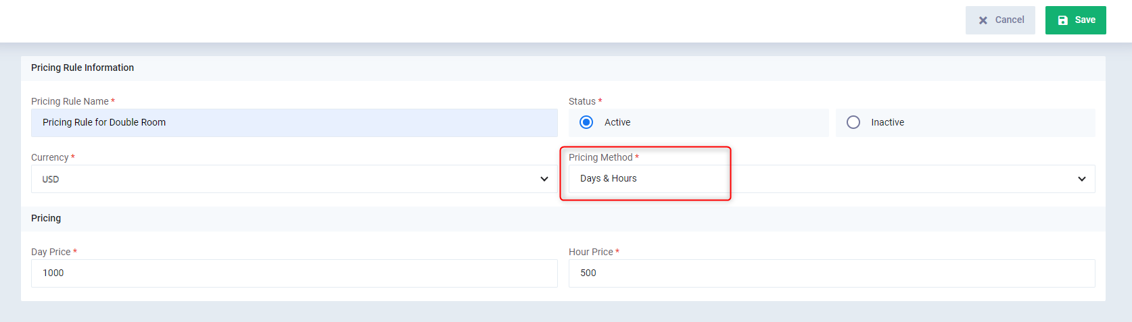This screenshot has height=322, width=1132.
Task: Open the USD currency dropdown
Action: pos(294,179)
